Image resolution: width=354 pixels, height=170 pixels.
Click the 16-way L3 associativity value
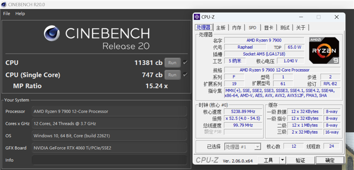point(332,132)
